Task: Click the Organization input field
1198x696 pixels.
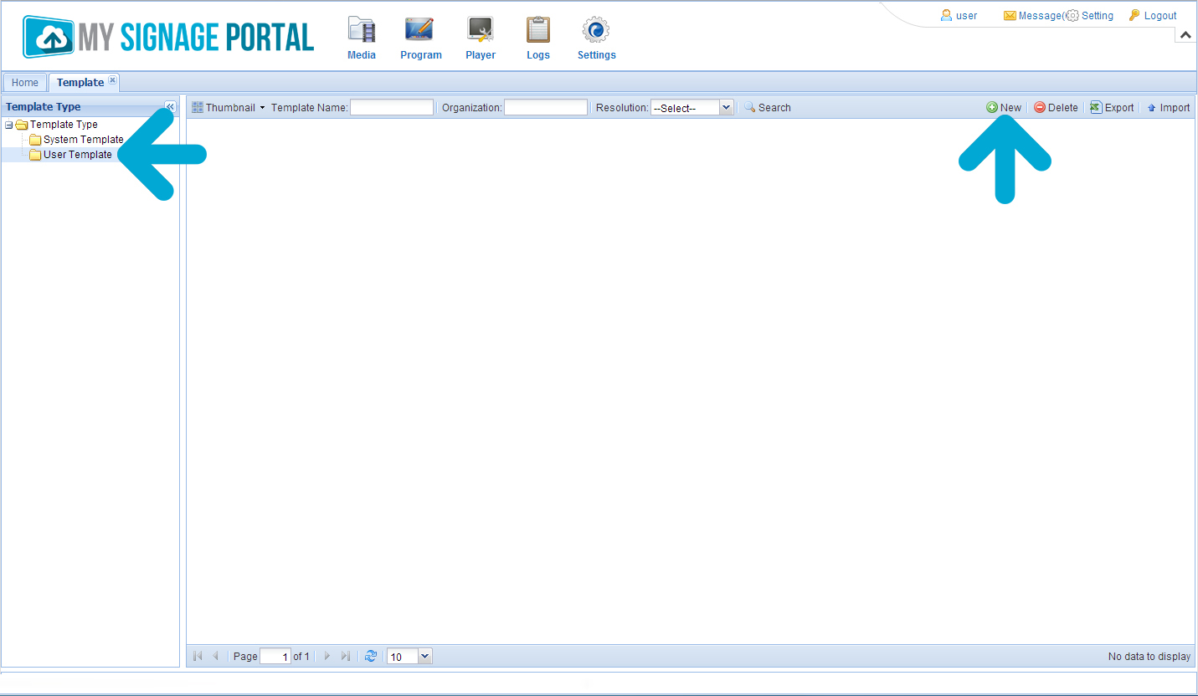Action: click(x=546, y=107)
